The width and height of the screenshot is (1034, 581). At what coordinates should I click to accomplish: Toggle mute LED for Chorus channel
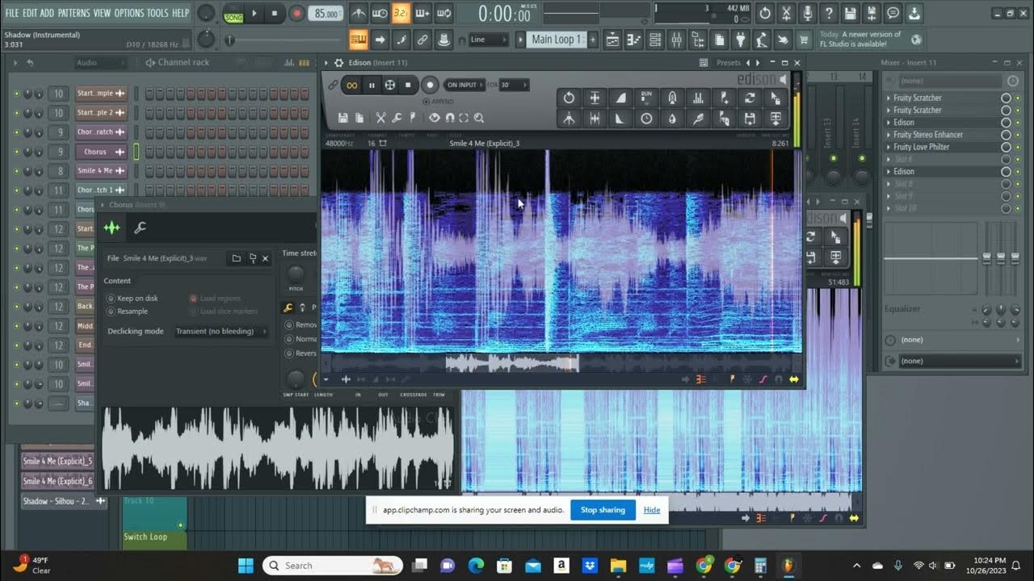16,152
